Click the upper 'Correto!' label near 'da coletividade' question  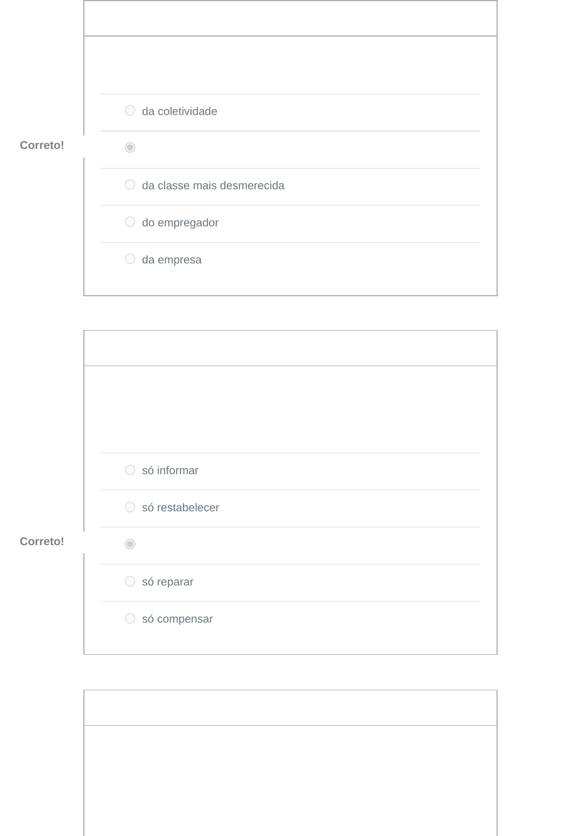click(x=42, y=145)
